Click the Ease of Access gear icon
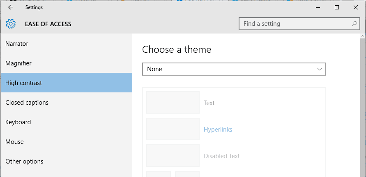 click(11, 24)
